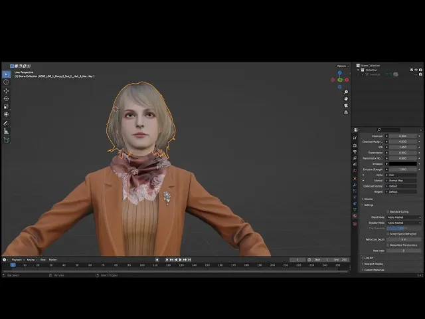The image size is (425, 319).
Task: Open the Object properties tab
Action: click(355, 179)
